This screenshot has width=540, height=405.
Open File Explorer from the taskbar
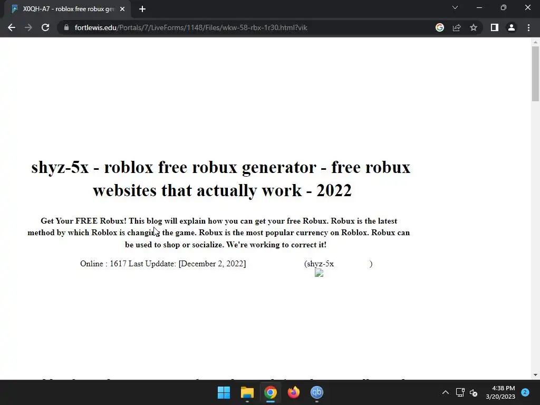(x=247, y=392)
